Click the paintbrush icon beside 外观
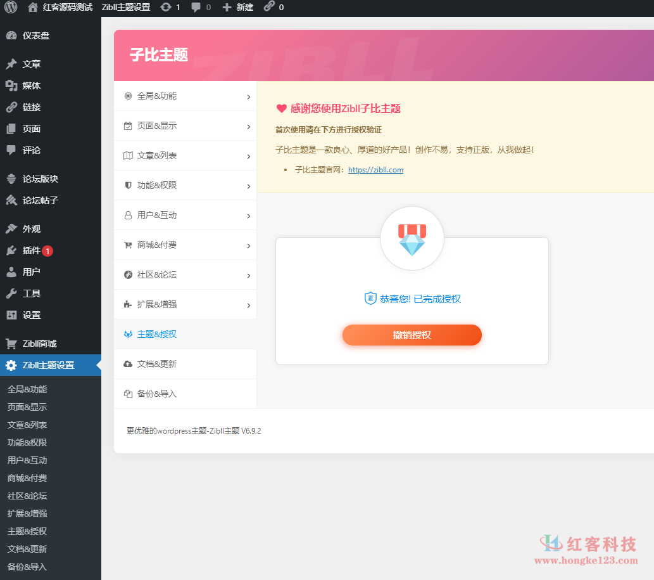The image size is (654, 580). [x=11, y=229]
